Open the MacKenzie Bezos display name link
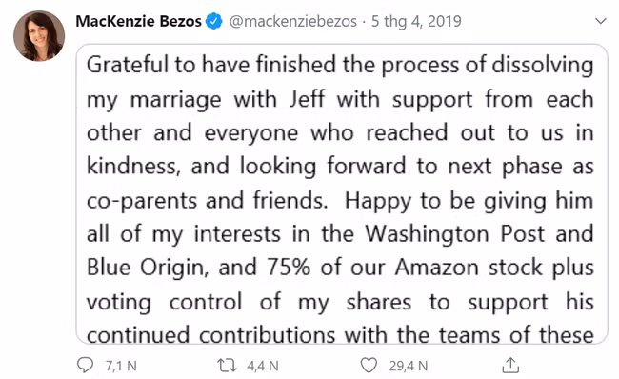 coord(139,21)
